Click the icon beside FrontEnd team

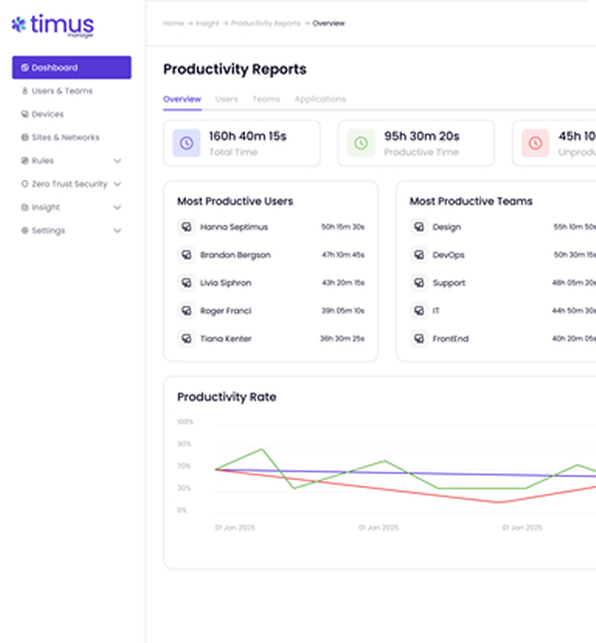point(419,338)
